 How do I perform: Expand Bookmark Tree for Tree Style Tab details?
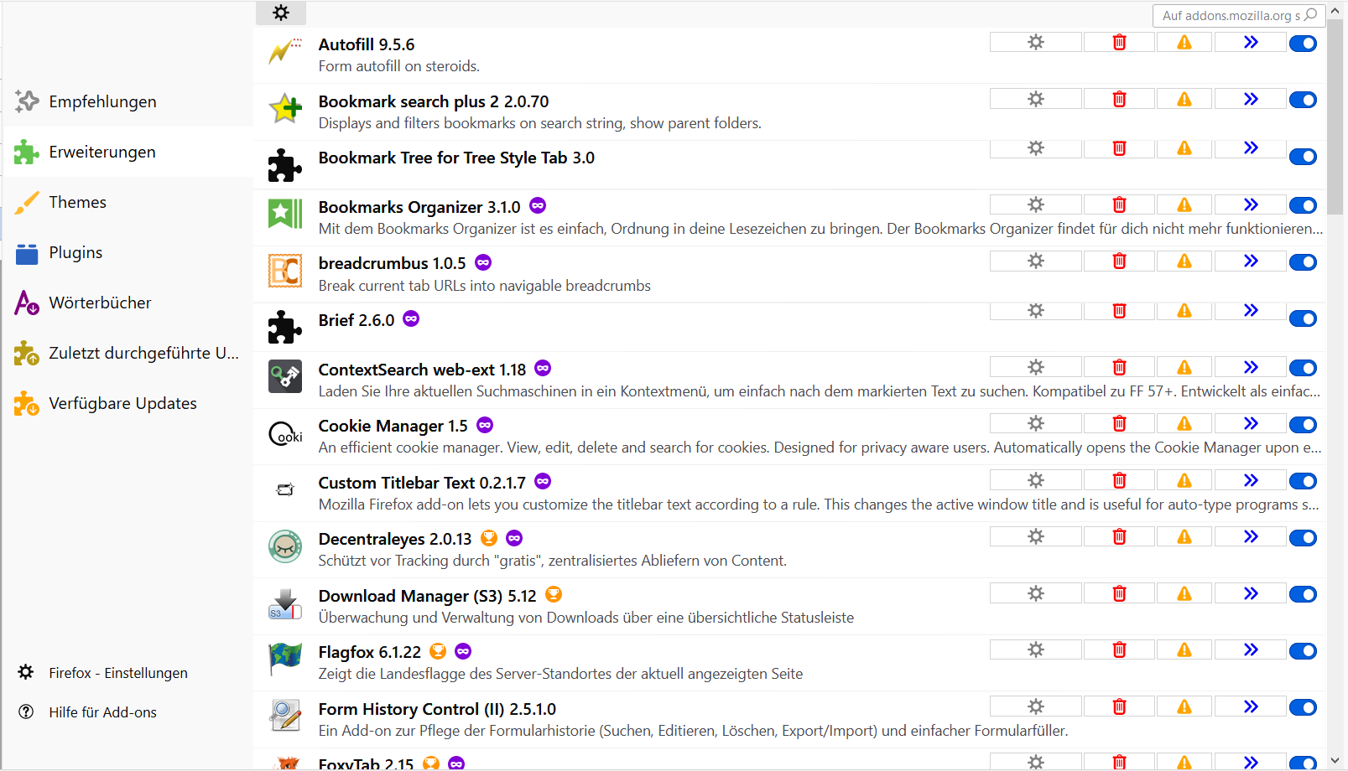click(1251, 148)
